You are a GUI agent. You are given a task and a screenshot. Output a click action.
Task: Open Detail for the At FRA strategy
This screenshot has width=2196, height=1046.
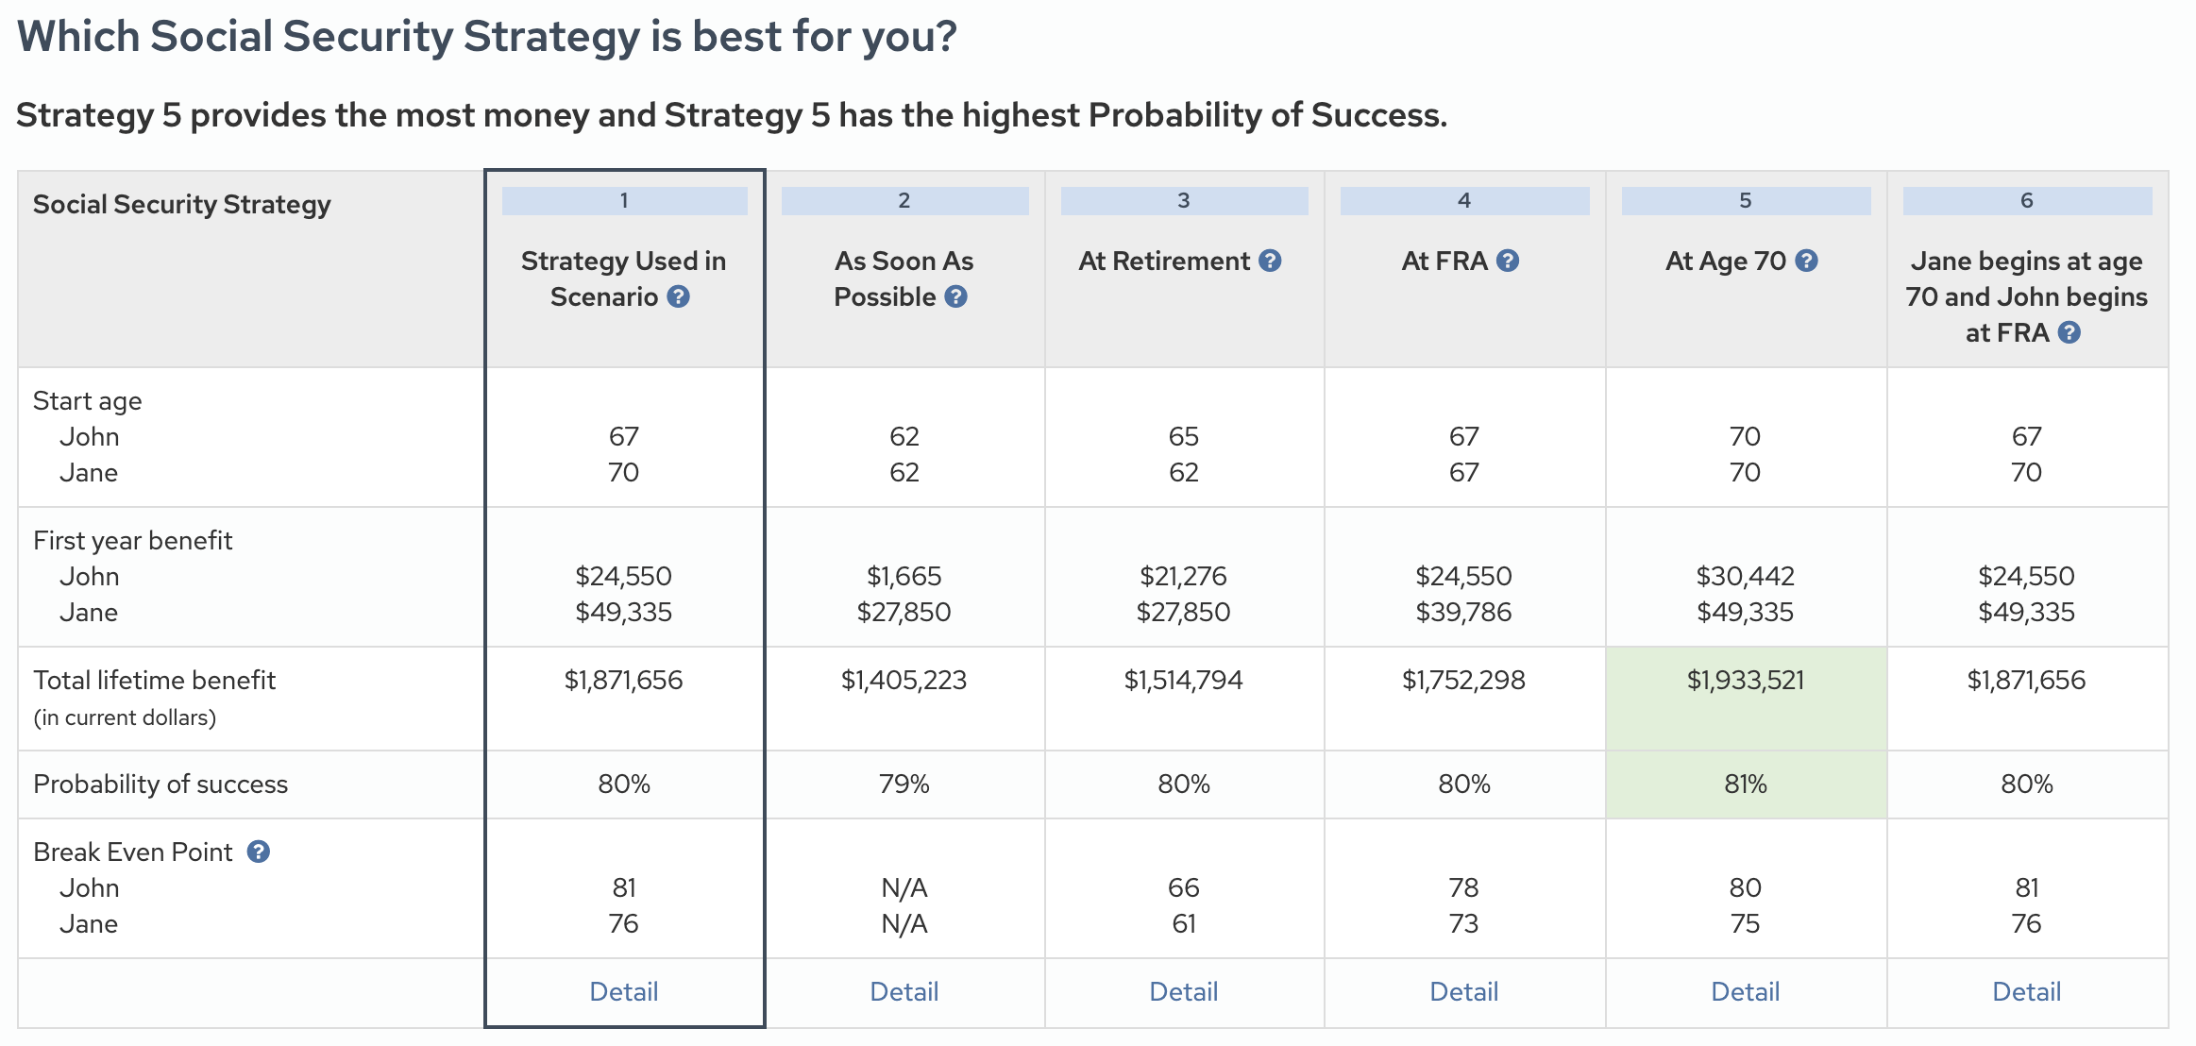(x=1463, y=992)
